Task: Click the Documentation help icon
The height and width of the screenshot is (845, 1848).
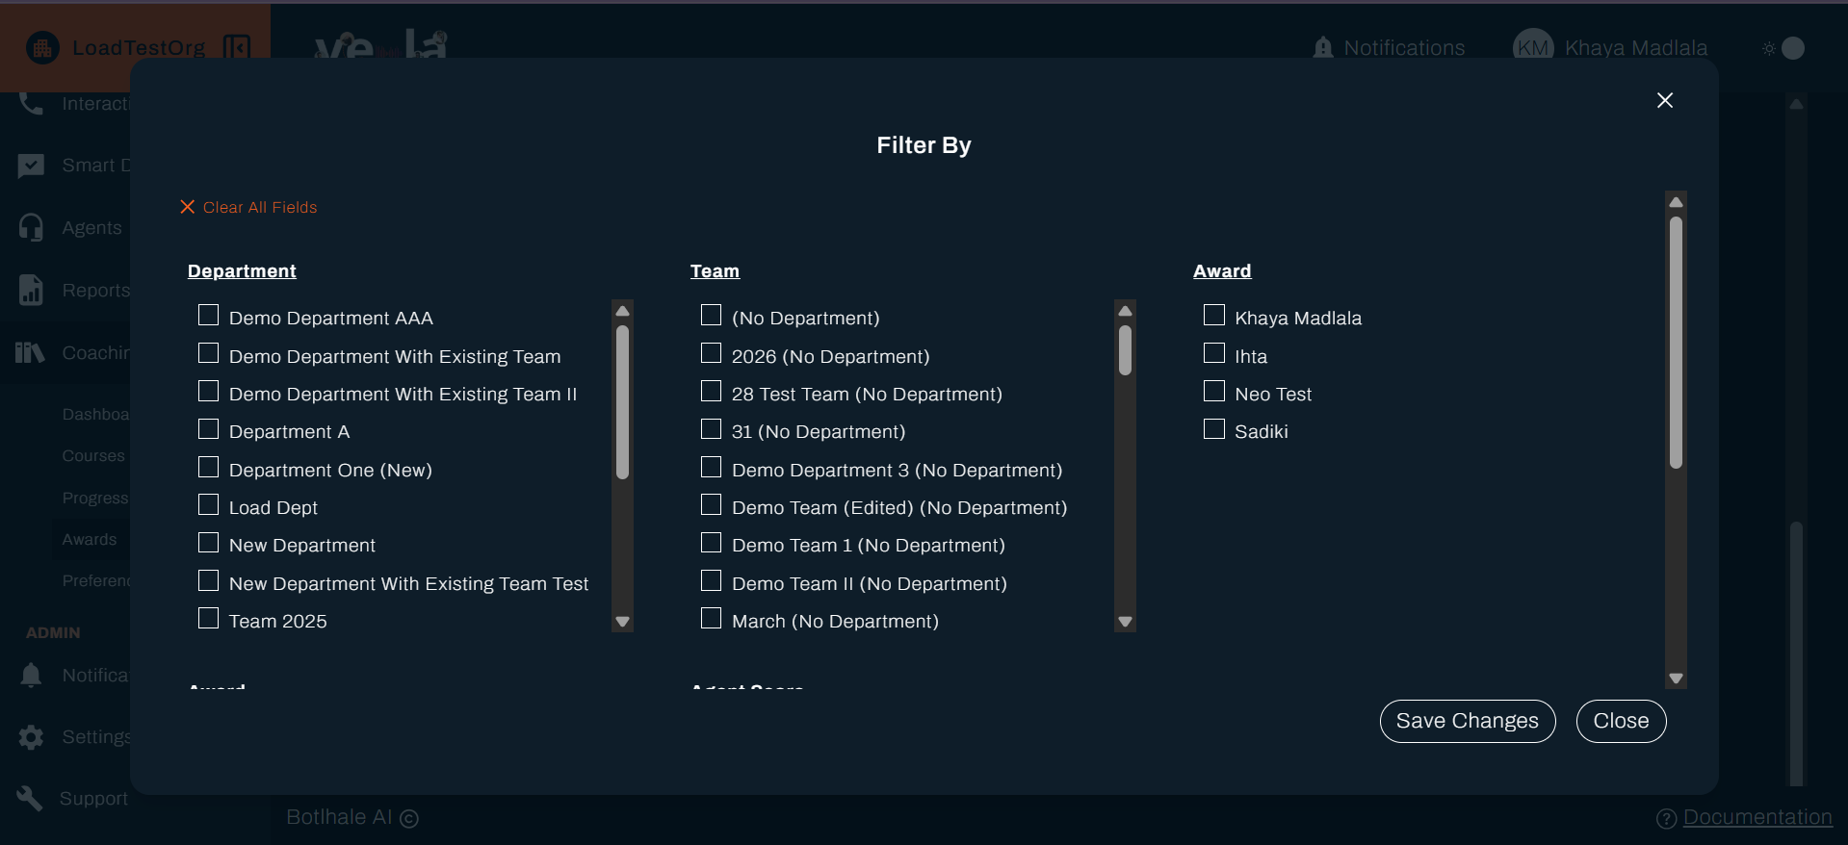Action: 1666,818
